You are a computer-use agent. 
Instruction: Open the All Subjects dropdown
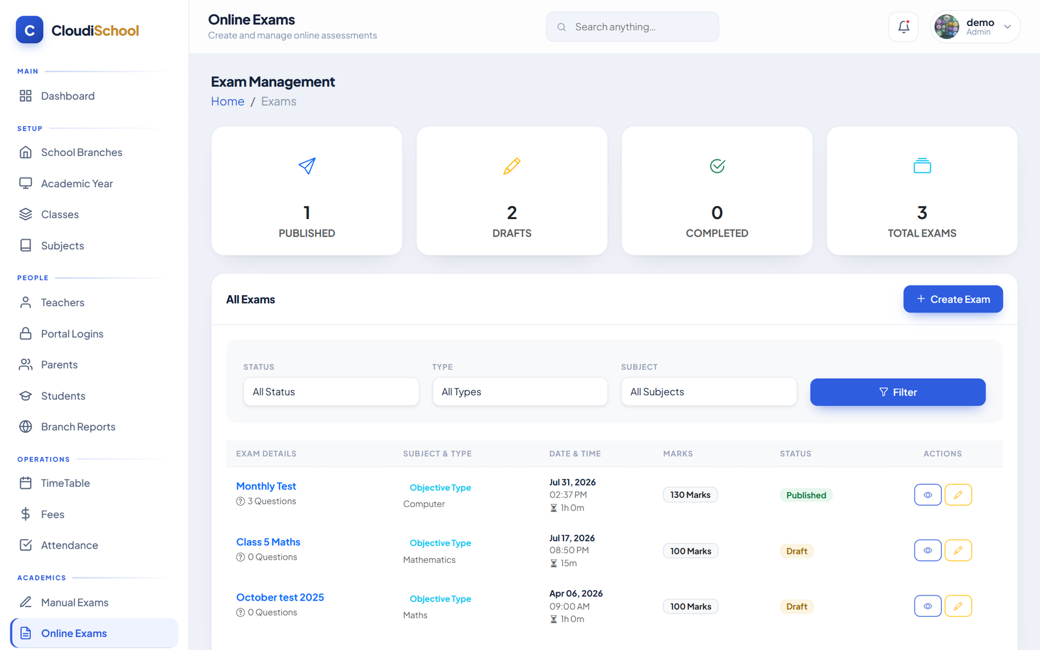click(x=709, y=392)
